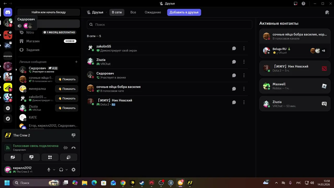
Task: Wave at сочные яйца with Помахать
Action: pos(67,79)
